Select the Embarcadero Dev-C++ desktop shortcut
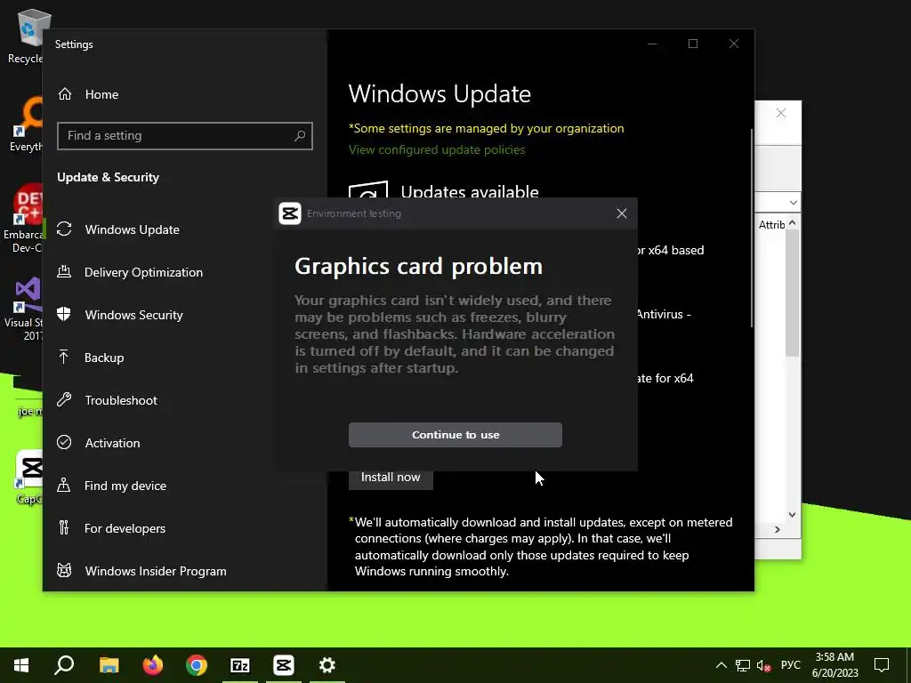The image size is (911, 683). (x=23, y=220)
